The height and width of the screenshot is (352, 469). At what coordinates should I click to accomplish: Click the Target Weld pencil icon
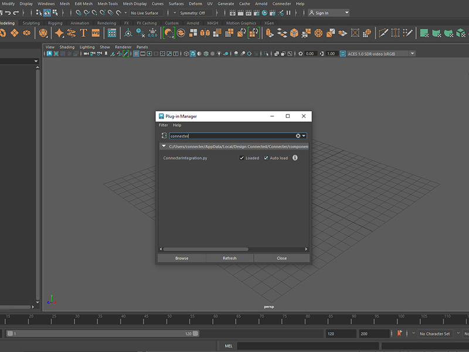tap(407, 33)
